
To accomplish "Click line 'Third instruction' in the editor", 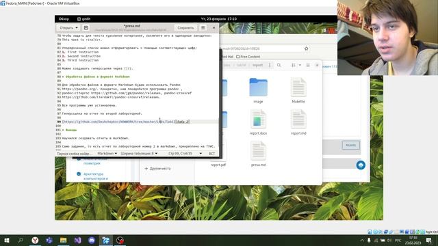I will (x=83, y=60).
